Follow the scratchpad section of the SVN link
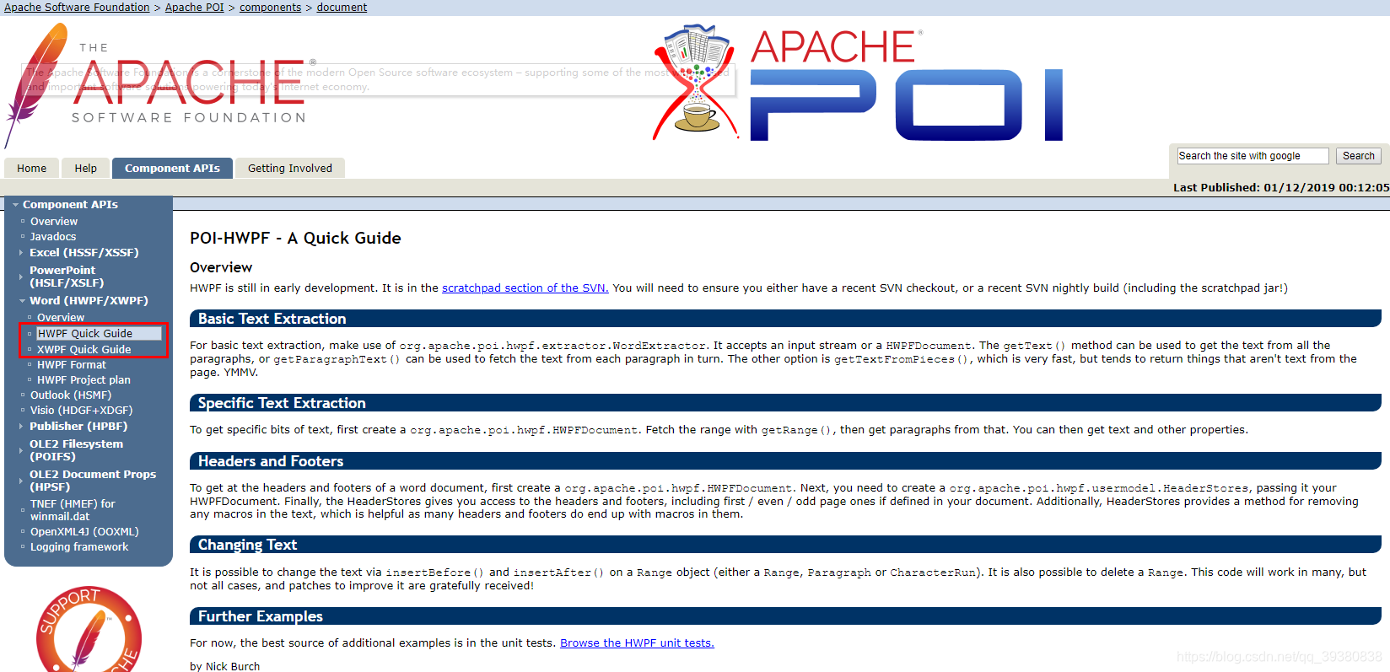This screenshot has width=1390, height=672. [525, 288]
